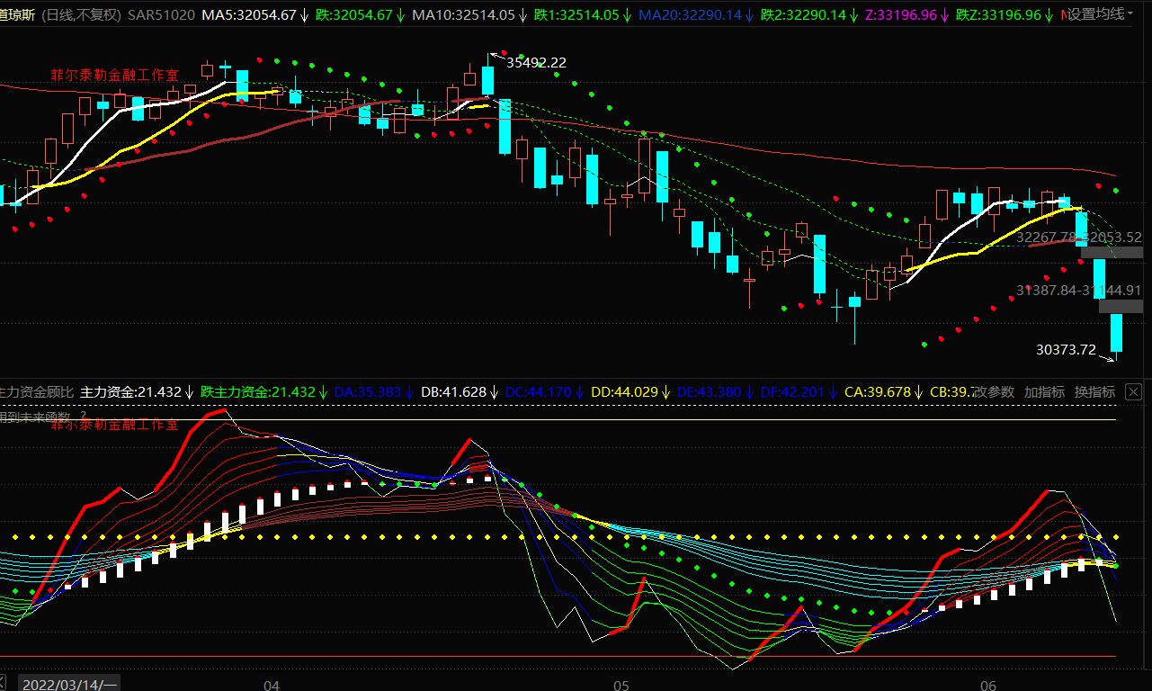Select the MA5:32054.67 indicator label
The height and width of the screenshot is (691, 1152).
click(x=248, y=14)
